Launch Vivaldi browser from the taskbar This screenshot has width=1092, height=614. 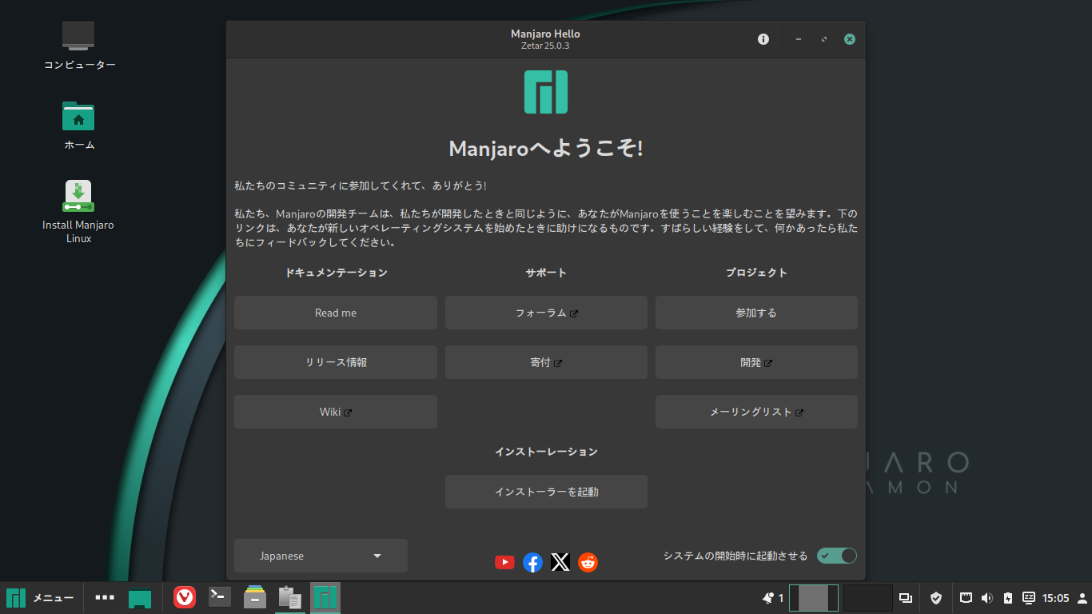[x=185, y=597]
